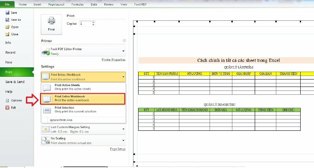The image size is (314, 168).
Task: Click the Last Custom Margins star icon
Action: click(46, 130)
